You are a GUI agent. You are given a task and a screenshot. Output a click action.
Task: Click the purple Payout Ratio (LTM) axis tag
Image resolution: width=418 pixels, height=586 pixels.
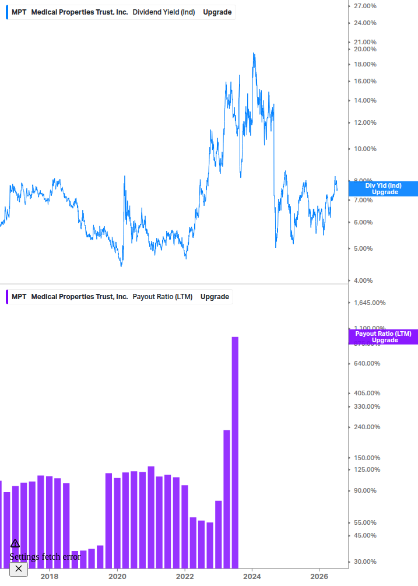tap(383, 336)
